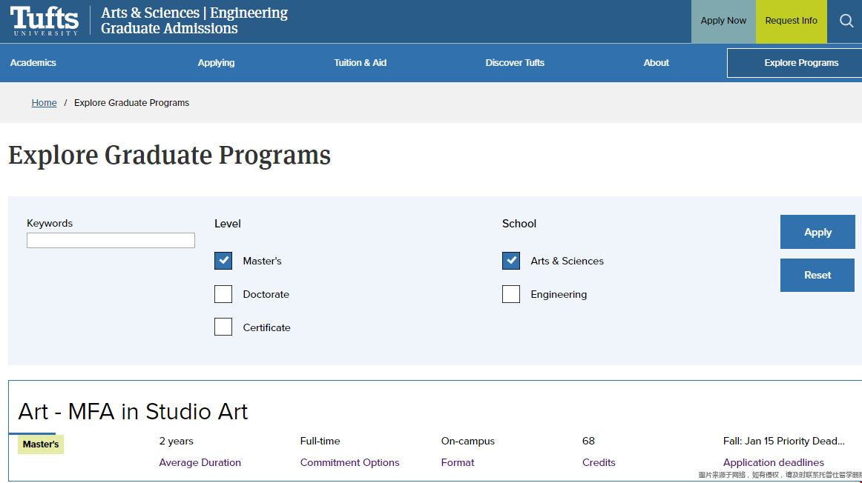Click the Master's tag on Studio Art
Viewport: 862px width, 483px height.
click(41, 444)
